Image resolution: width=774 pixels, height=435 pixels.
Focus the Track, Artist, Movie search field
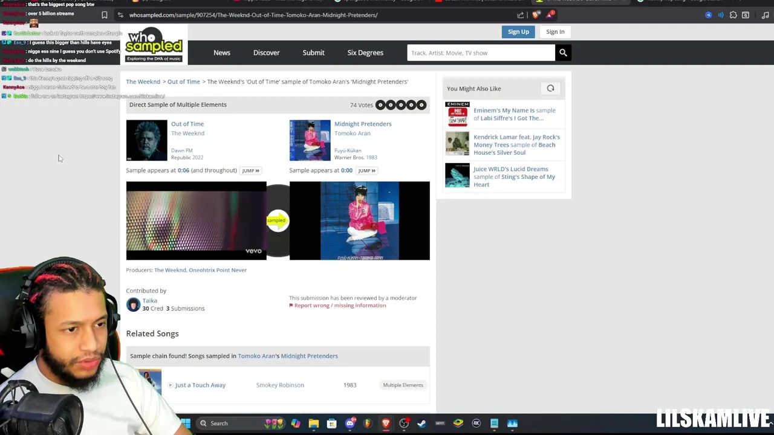[x=481, y=53]
